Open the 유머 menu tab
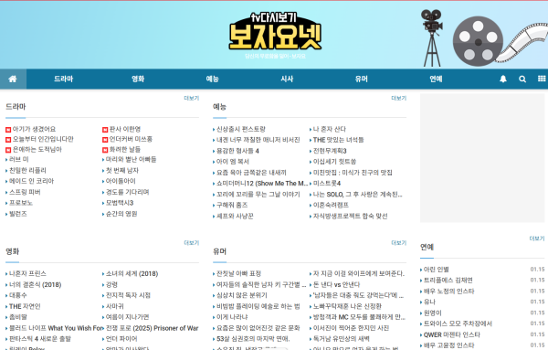This screenshot has height=350, width=548. tap(362, 79)
